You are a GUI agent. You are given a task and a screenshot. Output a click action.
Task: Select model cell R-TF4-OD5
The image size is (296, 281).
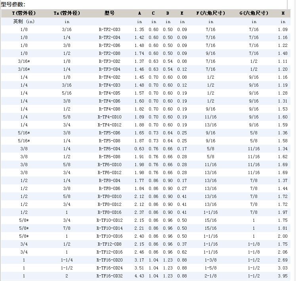(109, 93)
